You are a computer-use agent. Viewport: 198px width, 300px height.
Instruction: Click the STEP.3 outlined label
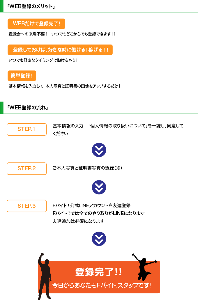click(26, 206)
